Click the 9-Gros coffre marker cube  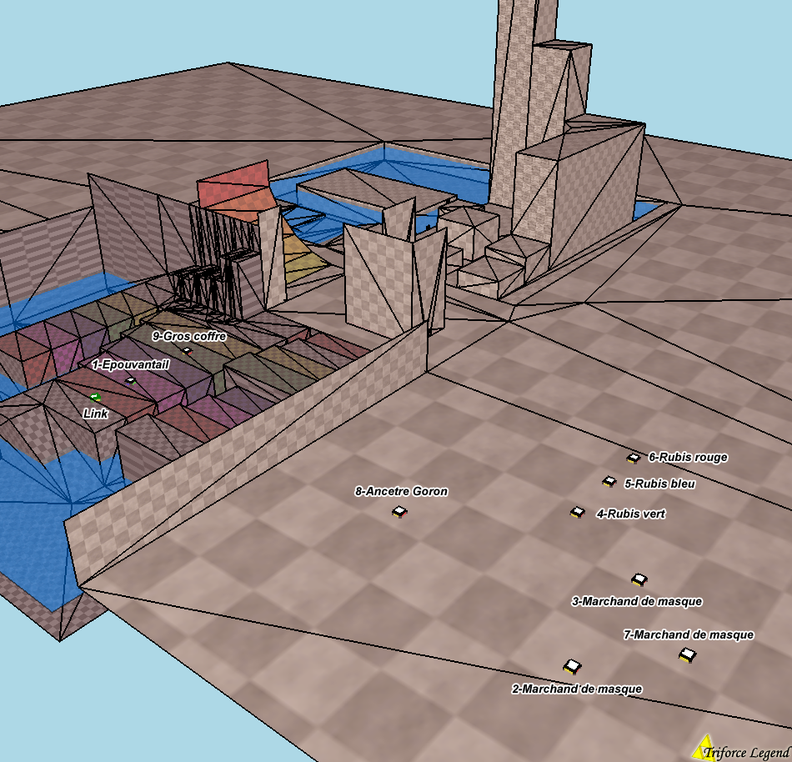(x=187, y=350)
